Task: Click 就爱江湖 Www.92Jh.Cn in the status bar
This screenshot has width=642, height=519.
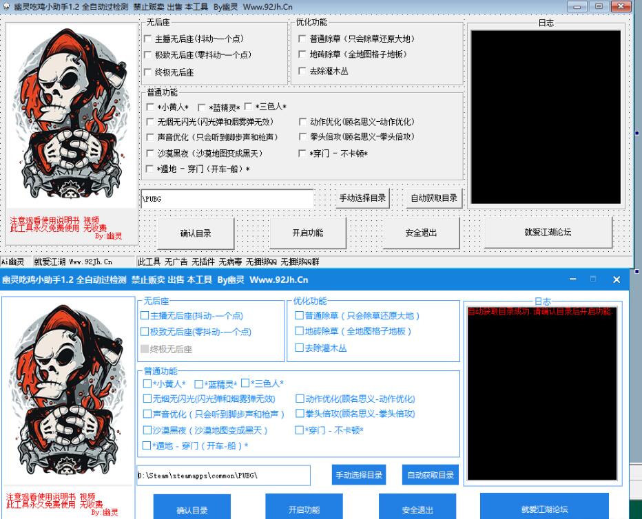Action: coord(73,262)
